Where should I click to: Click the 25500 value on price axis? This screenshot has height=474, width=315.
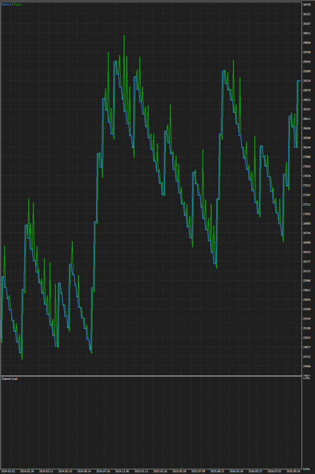click(x=307, y=309)
